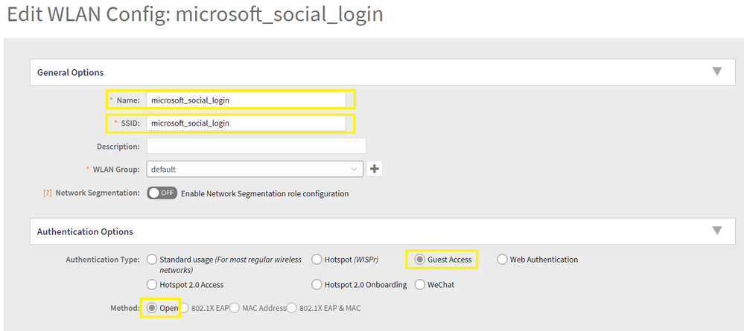Click the Description text field
The width and height of the screenshot is (744, 331).
(256, 146)
